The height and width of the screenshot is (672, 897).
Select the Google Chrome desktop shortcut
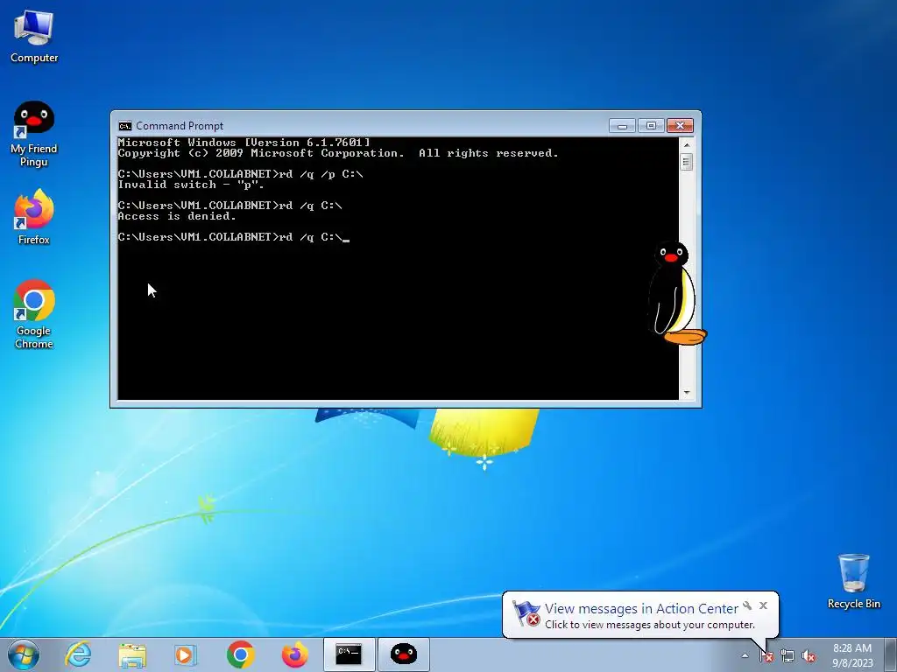34,314
